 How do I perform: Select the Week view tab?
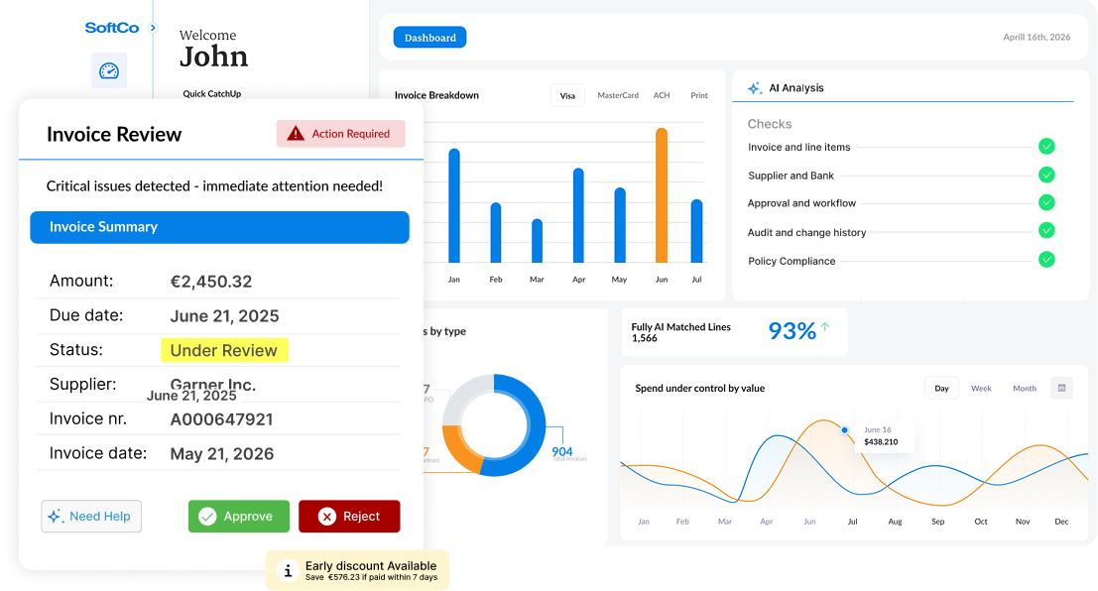(x=981, y=389)
